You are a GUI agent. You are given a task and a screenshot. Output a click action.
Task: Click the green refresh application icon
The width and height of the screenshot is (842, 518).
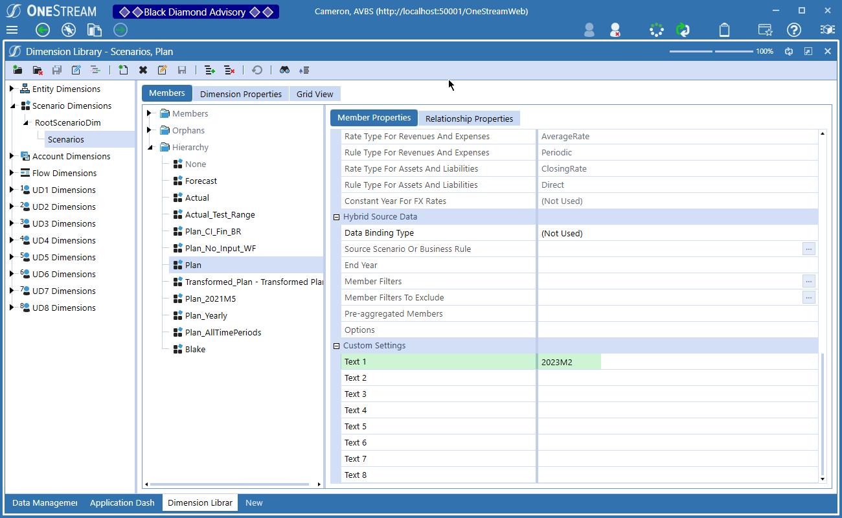pos(683,30)
